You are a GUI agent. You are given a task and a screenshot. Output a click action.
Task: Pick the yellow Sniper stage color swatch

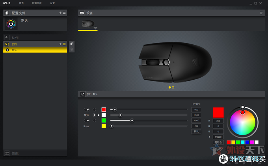[x=104, y=126]
